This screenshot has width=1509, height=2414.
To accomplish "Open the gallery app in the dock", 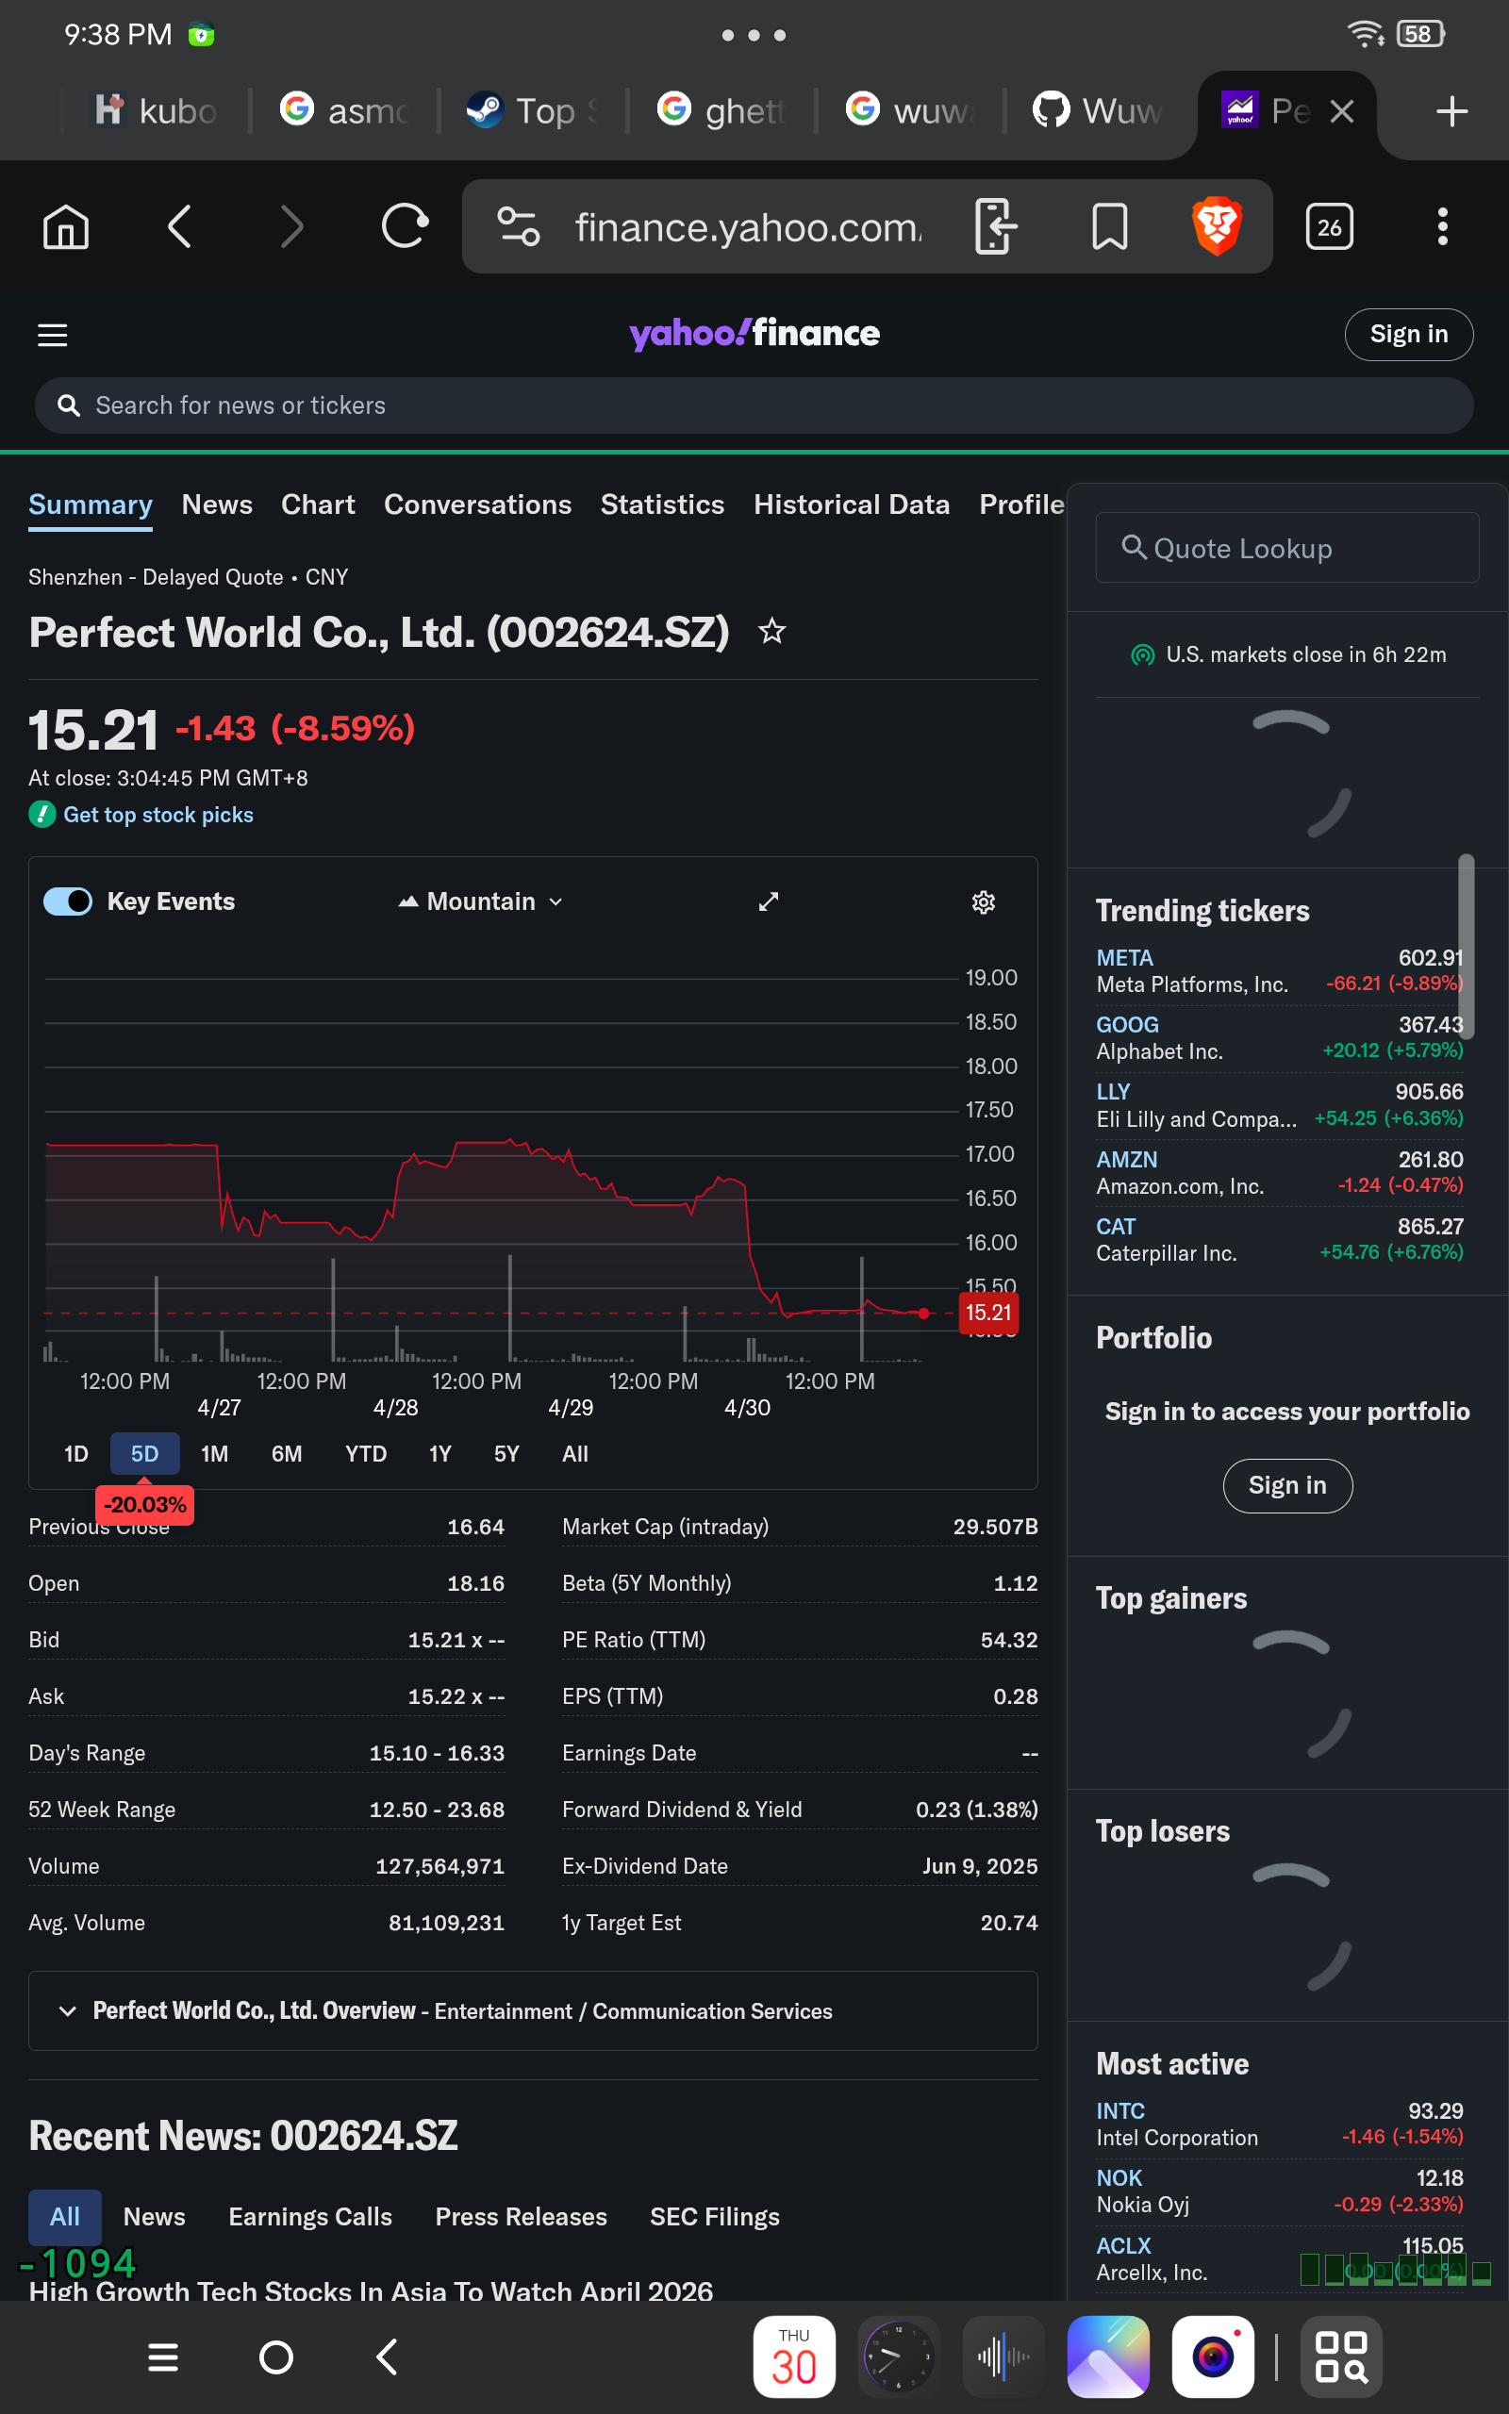I will pyautogui.click(x=1108, y=2356).
